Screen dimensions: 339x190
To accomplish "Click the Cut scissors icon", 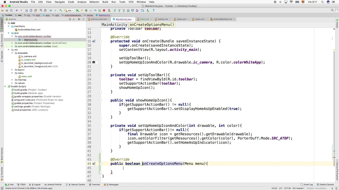I will pyautogui.click(x=26, y=11).
